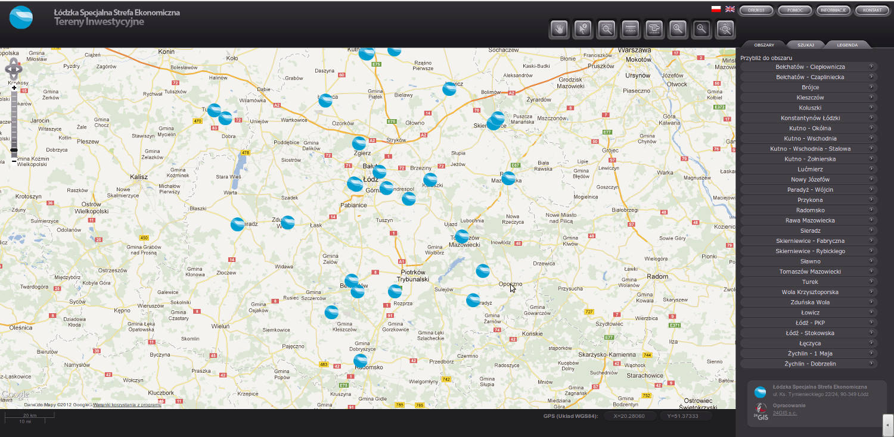Viewport: 894px width, 437px height.
Task: Choose the zoom-to-rectangle tool
Action: click(x=607, y=29)
